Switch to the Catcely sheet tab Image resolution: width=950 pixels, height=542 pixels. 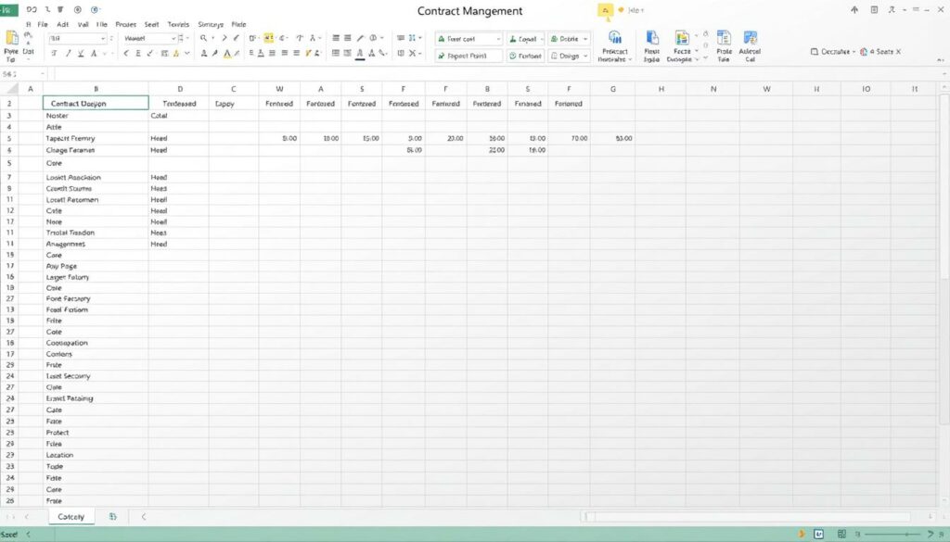pos(71,517)
